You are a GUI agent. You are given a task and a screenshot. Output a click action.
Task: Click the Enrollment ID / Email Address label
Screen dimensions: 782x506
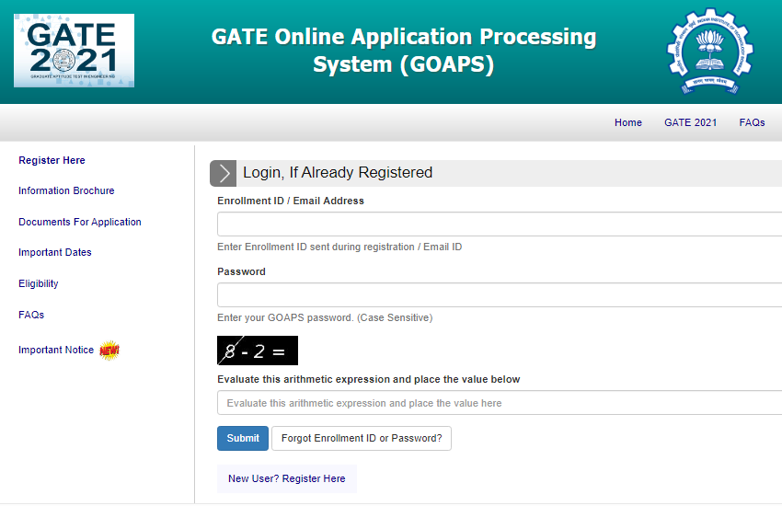291,201
